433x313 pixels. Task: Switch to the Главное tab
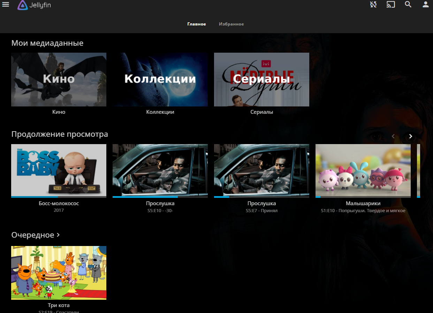[x=197, y=24]
